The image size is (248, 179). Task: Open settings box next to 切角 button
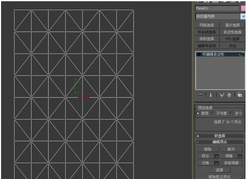pyautogui.click(x=217, y=163)
